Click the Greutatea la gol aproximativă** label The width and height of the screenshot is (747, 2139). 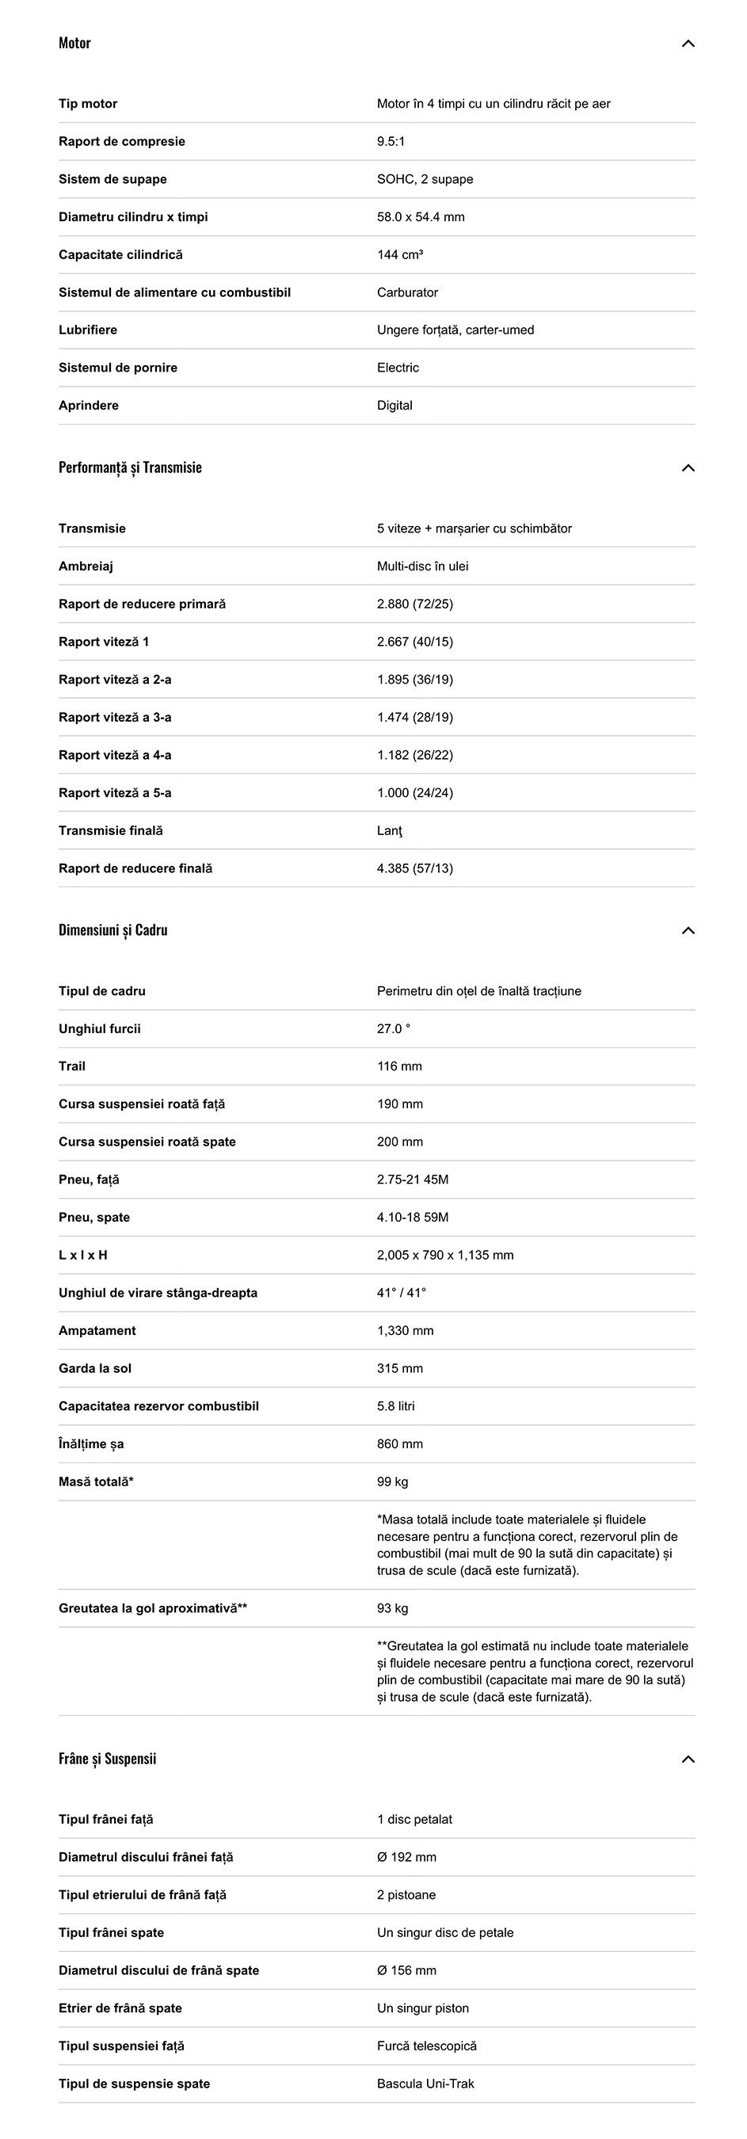pos(153,1608)
